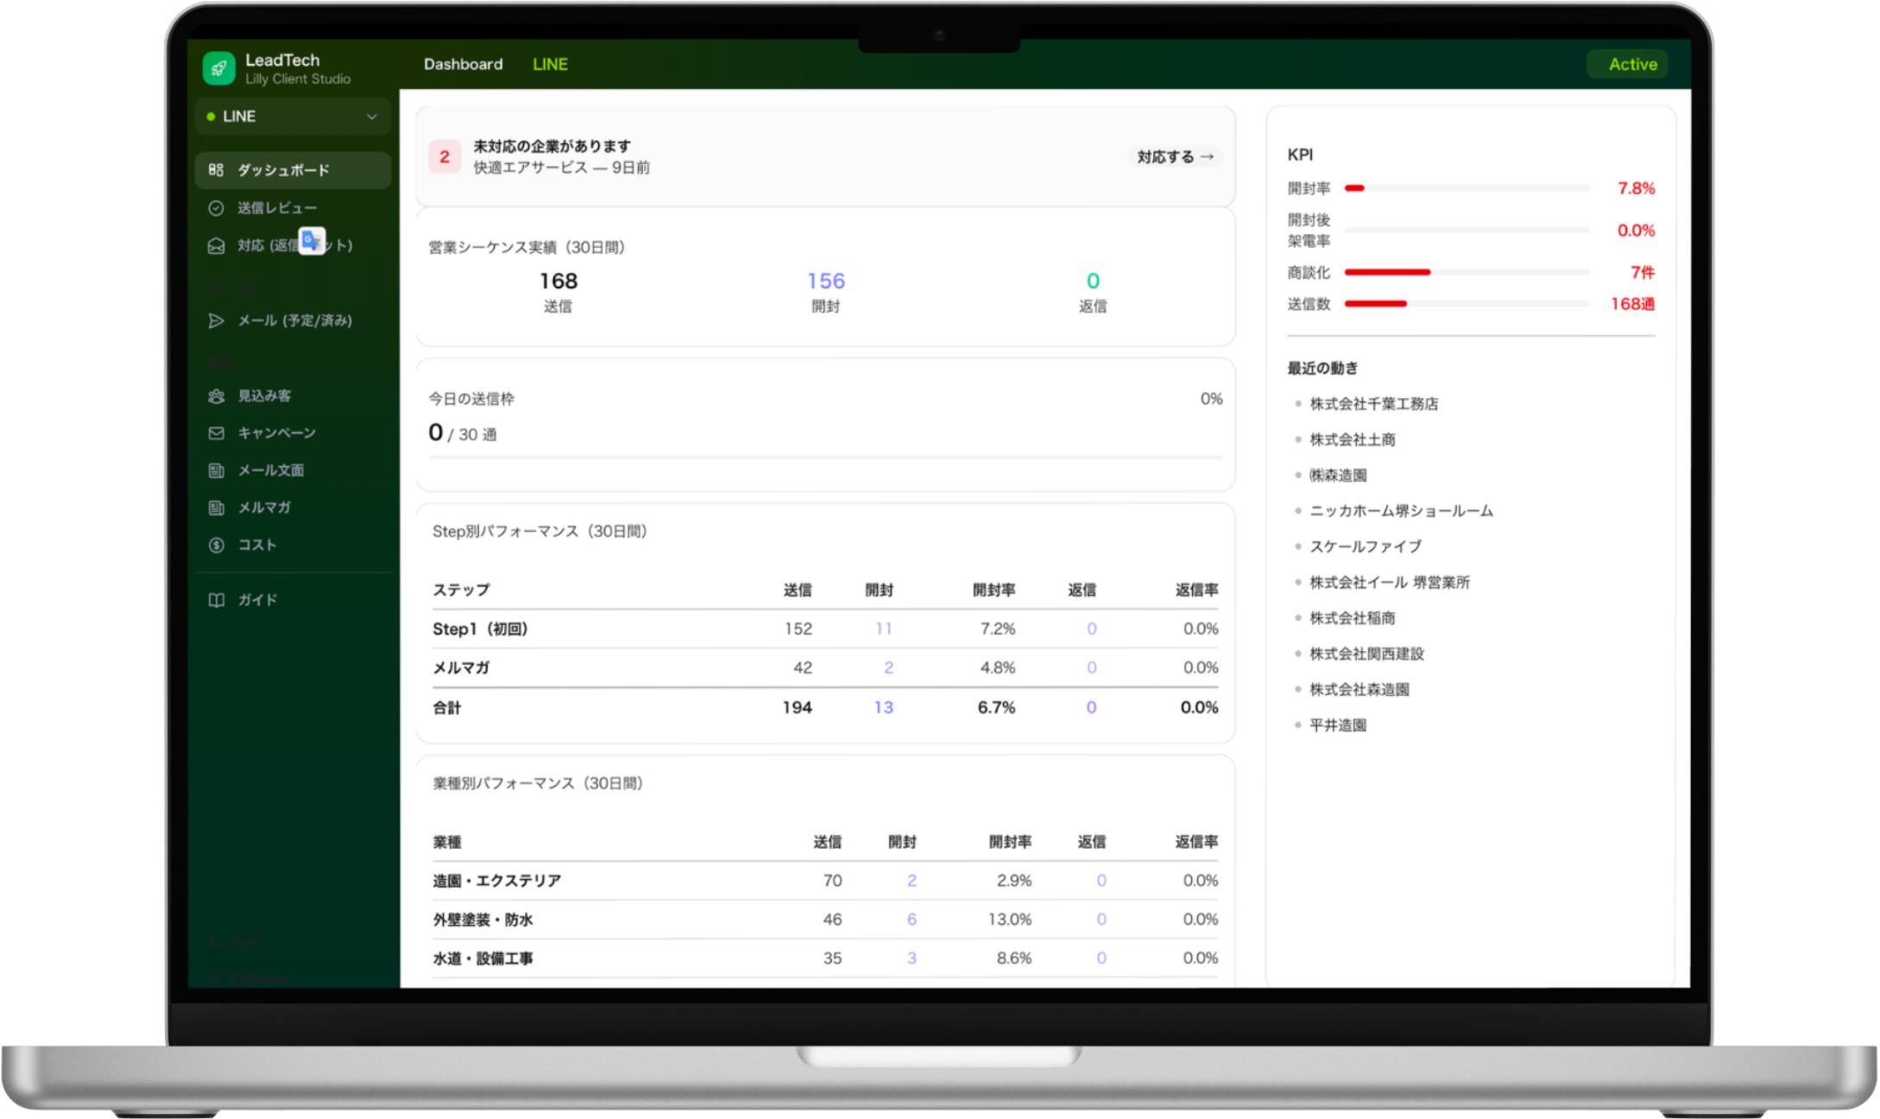
Task: Click the 対応する → button
Action: pos(1176,156)
